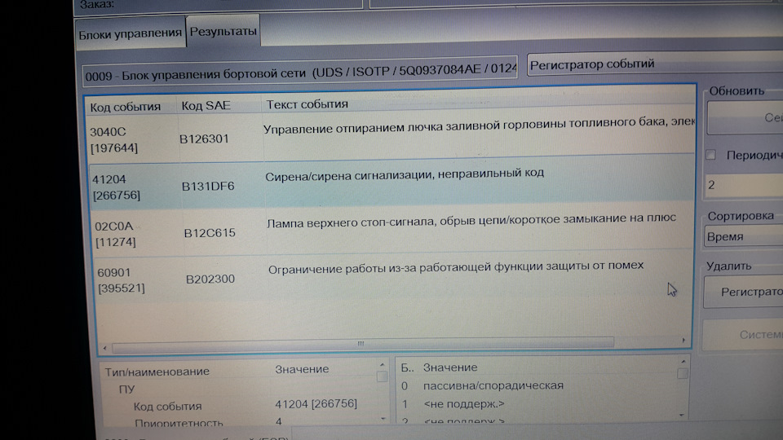Open the Регистратор событий dropdown
Viewport: 783px width, 440px height.
(x=655, y=64)
